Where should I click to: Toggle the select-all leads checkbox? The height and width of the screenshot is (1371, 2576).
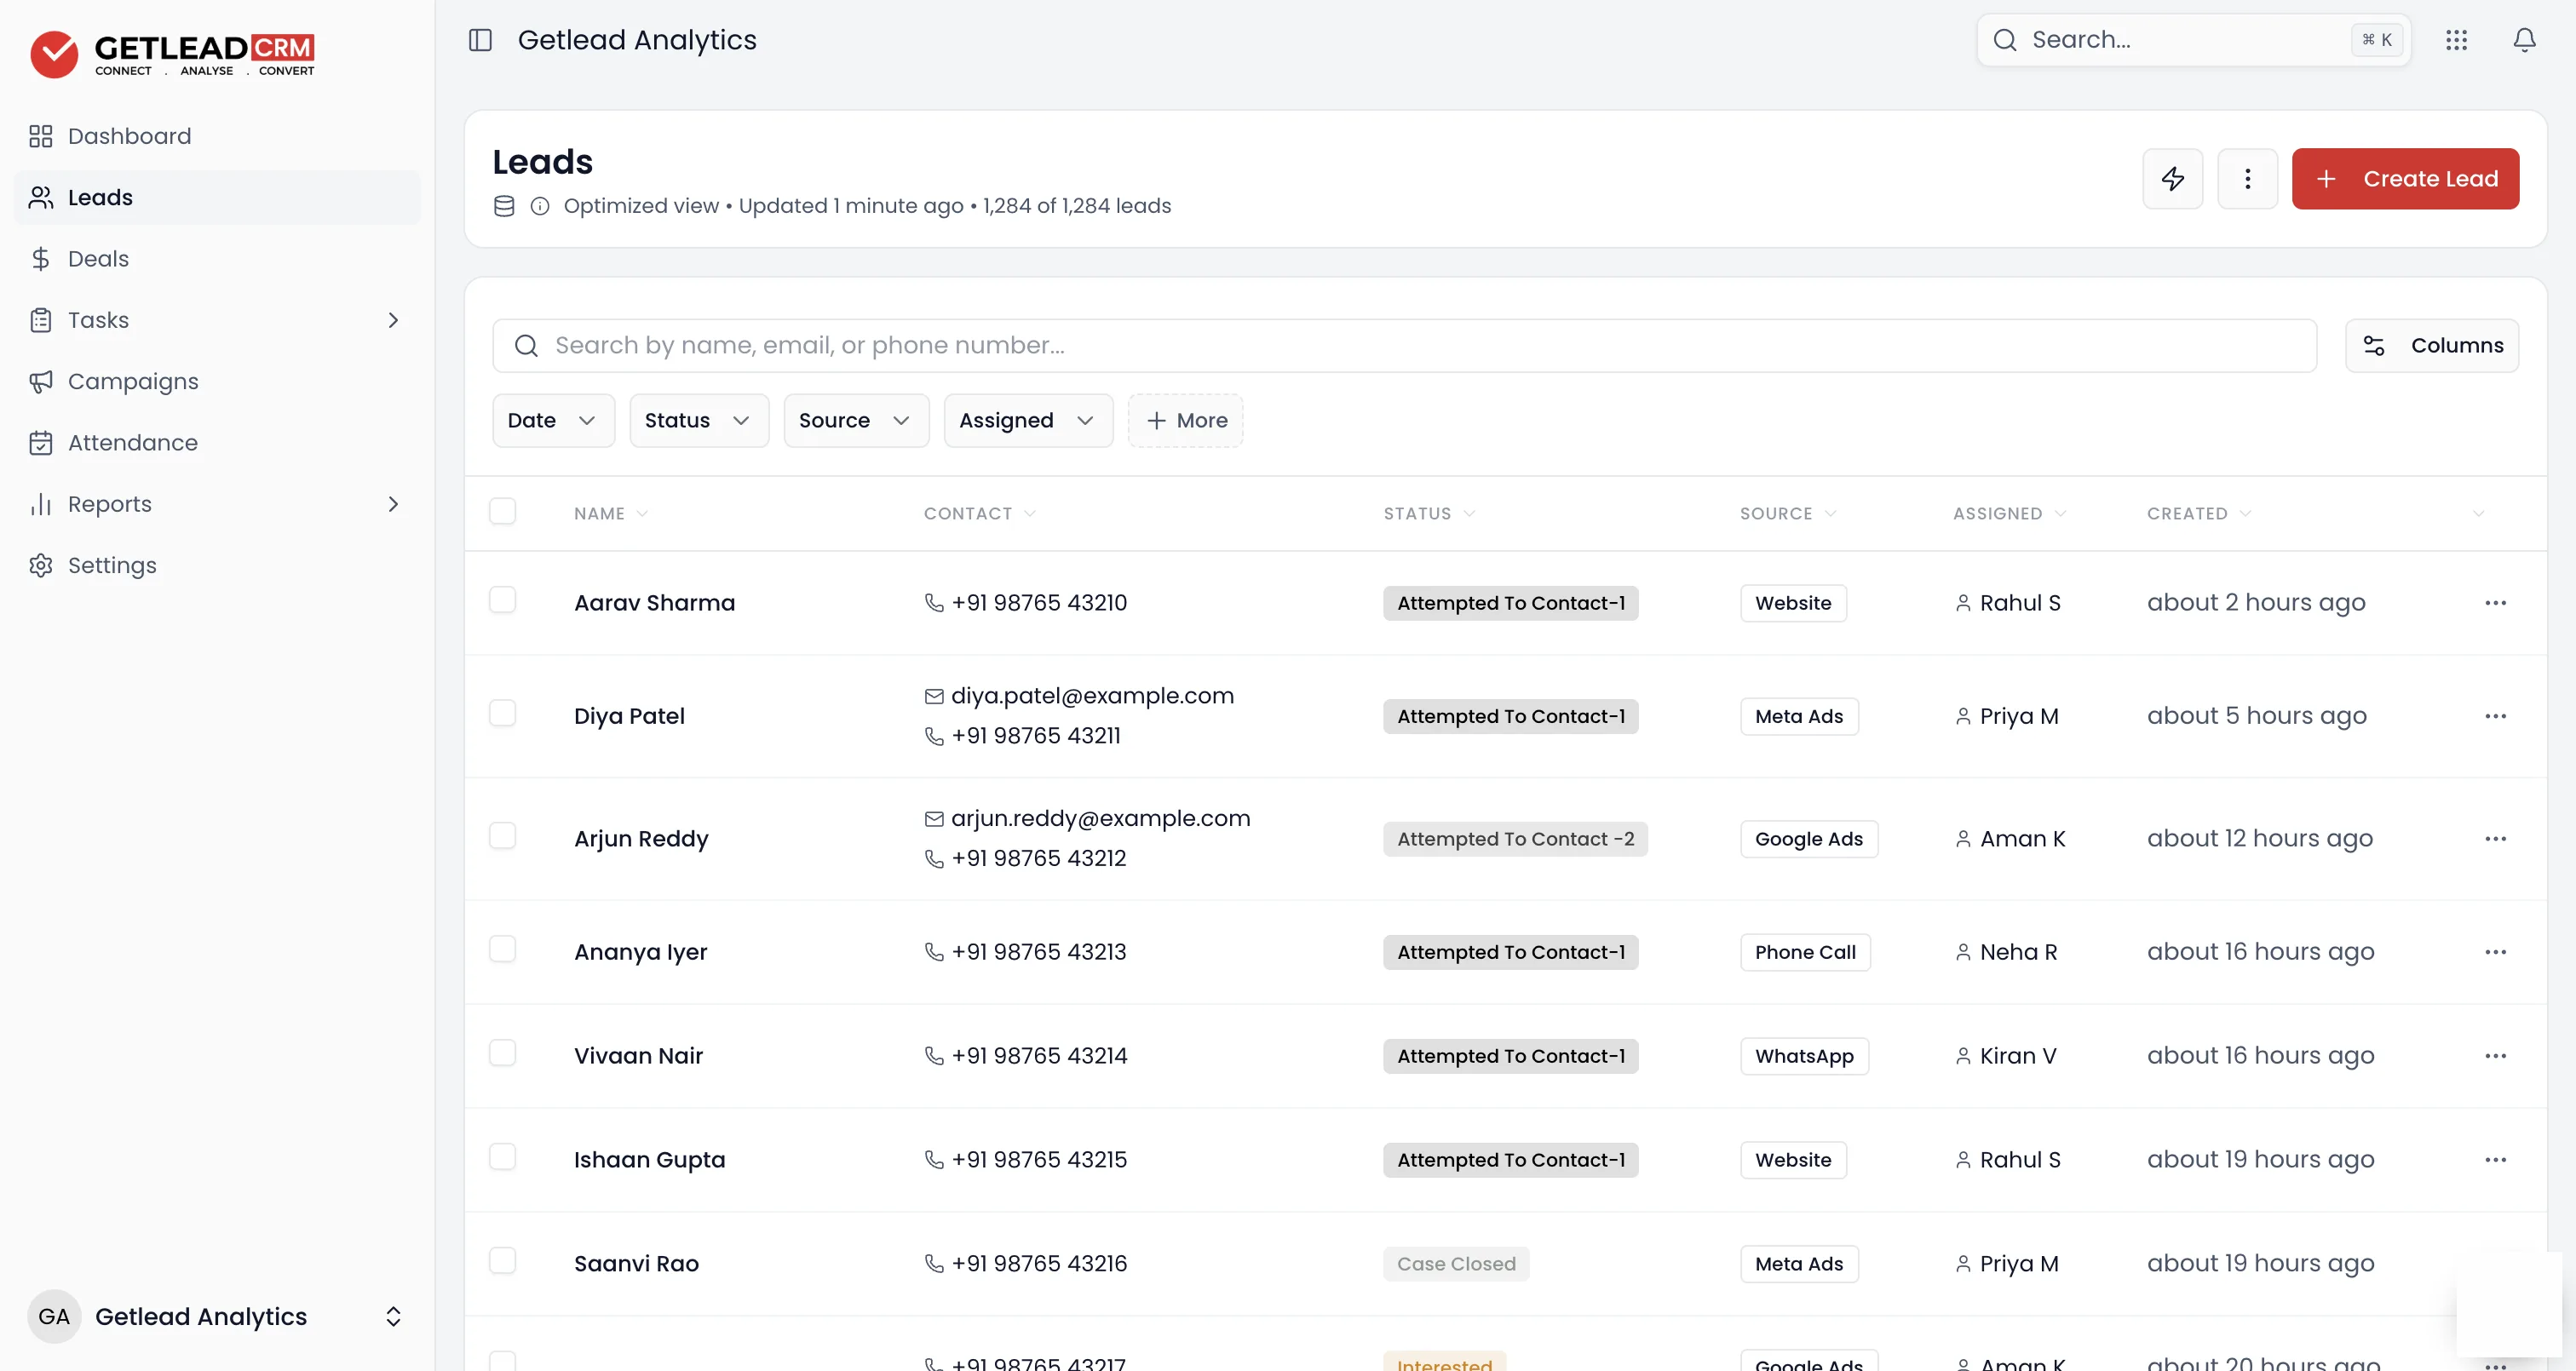coord(502,511)
